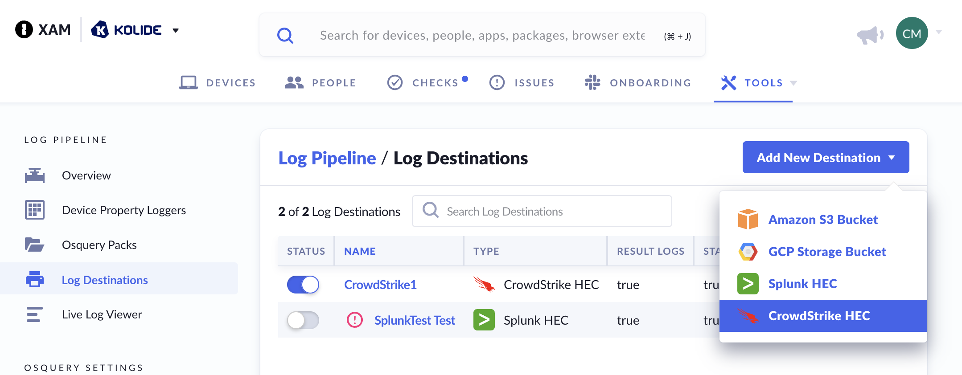Disable the CrowdStrike1 destination toggle
Image resolution: width=962 pixels, height=375 pixels.
tap(303, 285)
